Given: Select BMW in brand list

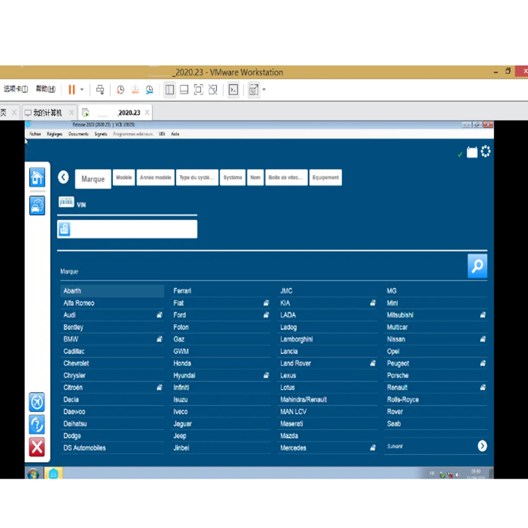Looking at the screenshot, I should 112,339.
